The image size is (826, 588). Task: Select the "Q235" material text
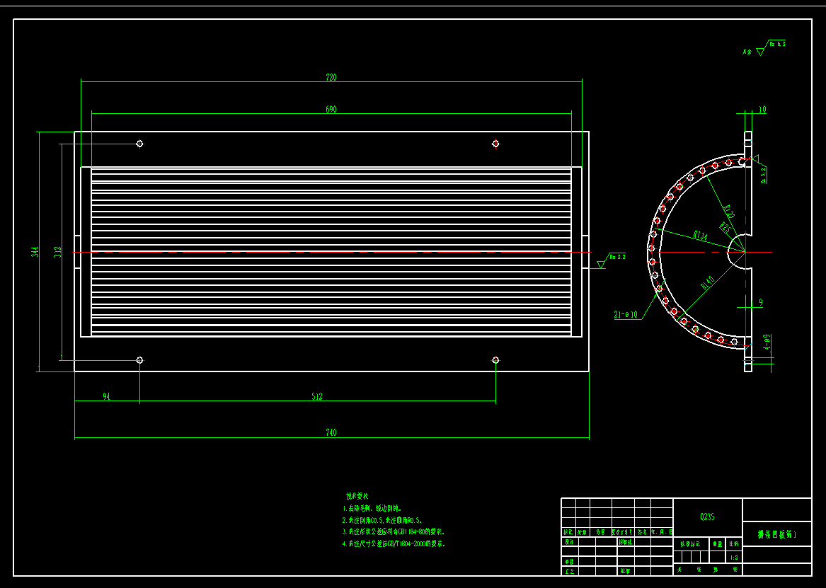(708, 517)
